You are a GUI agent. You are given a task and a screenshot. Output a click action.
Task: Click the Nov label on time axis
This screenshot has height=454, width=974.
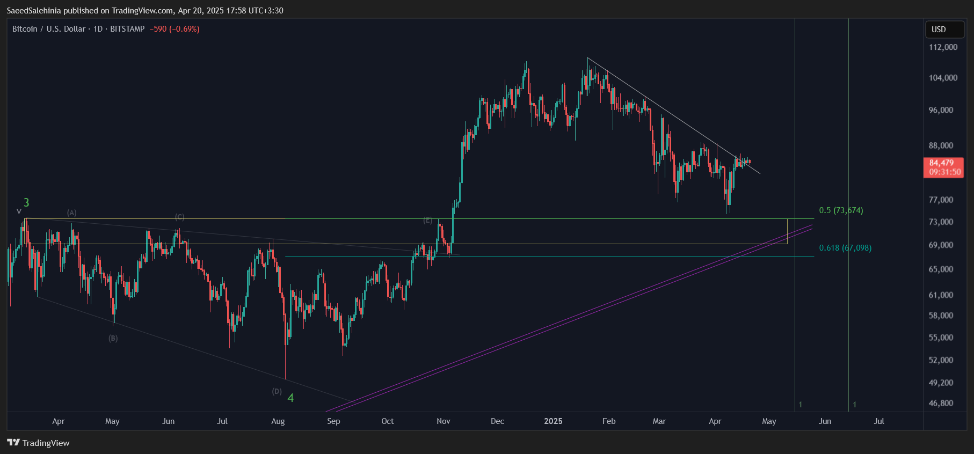tap(444, 421)
